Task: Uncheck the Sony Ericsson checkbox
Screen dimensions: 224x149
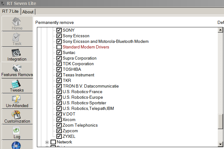Action: (x=59, y=36)
